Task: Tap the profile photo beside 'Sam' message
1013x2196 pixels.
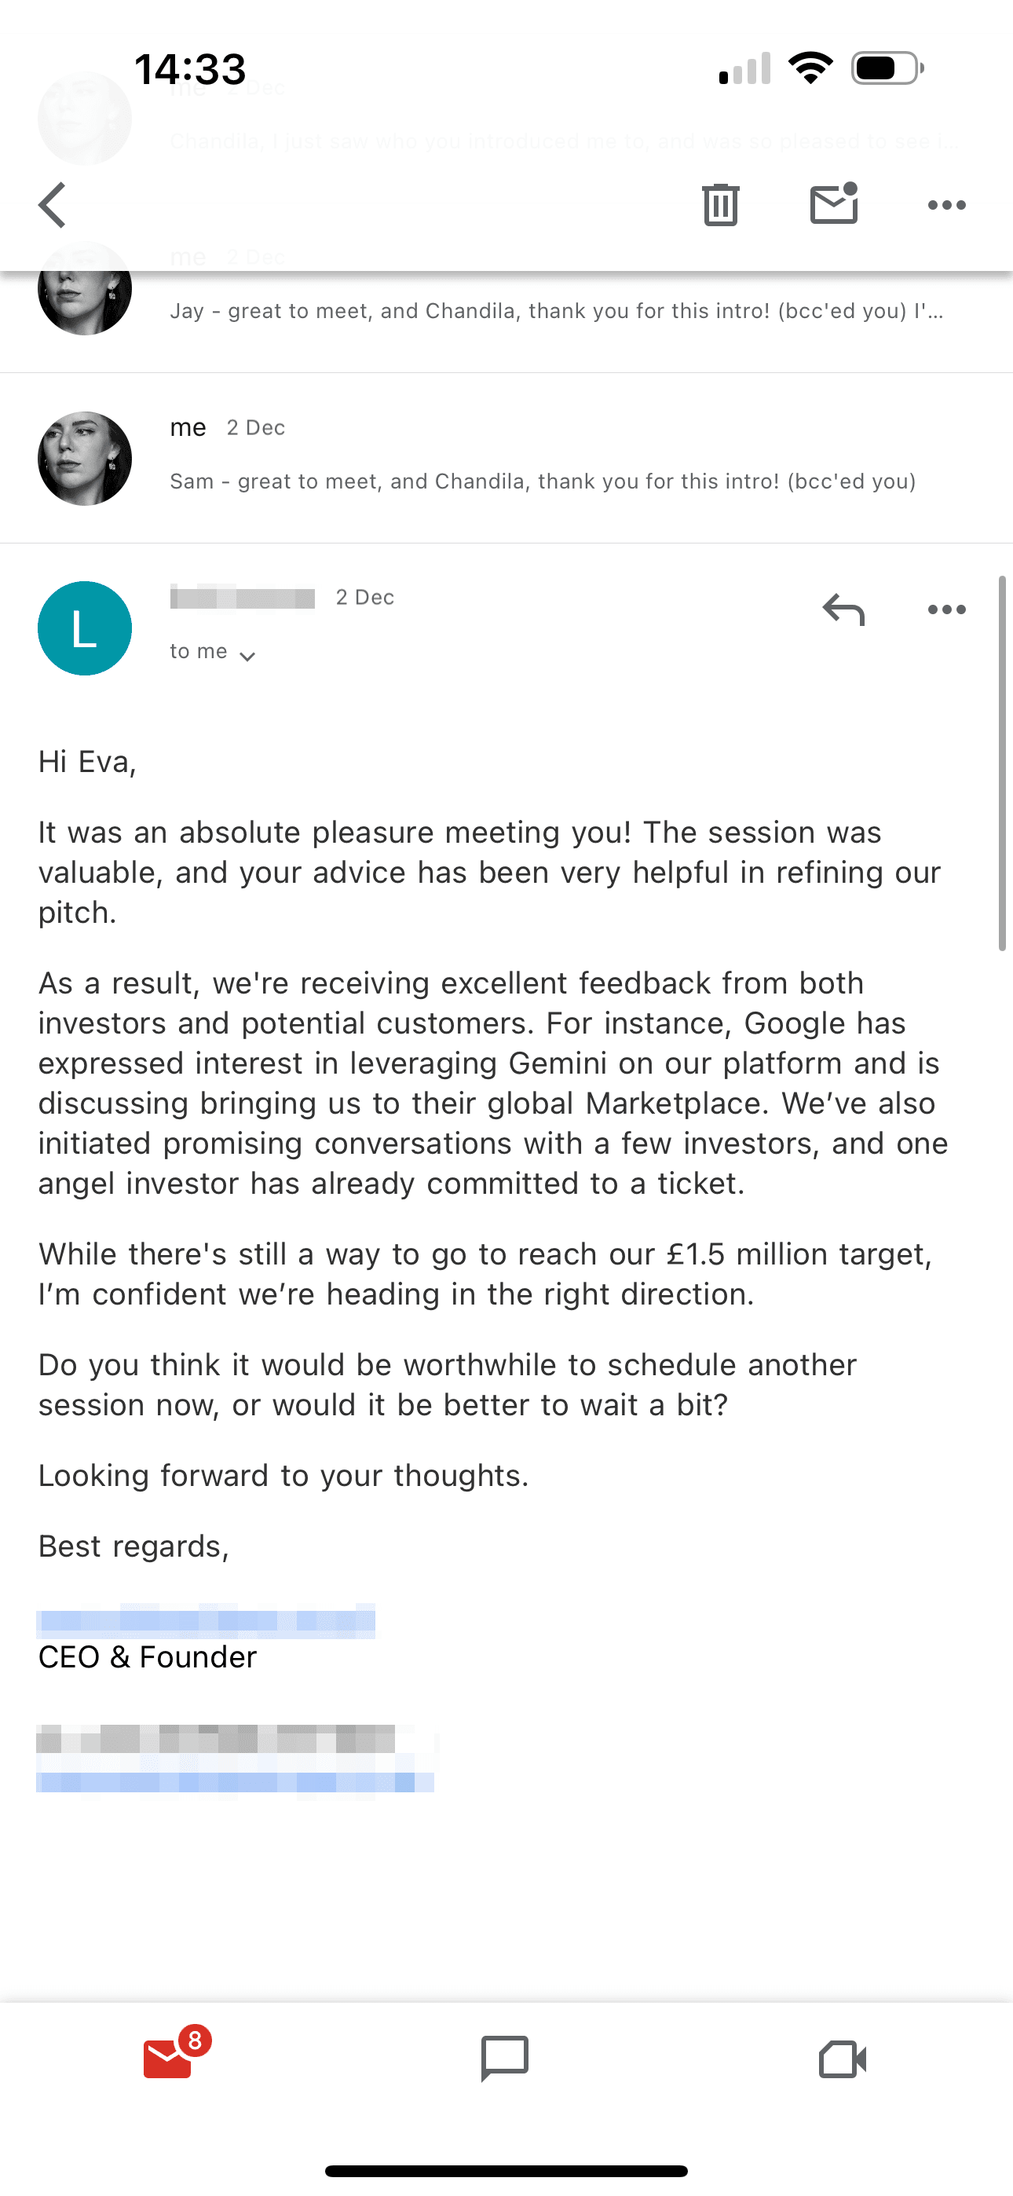Action: (85, 459)
